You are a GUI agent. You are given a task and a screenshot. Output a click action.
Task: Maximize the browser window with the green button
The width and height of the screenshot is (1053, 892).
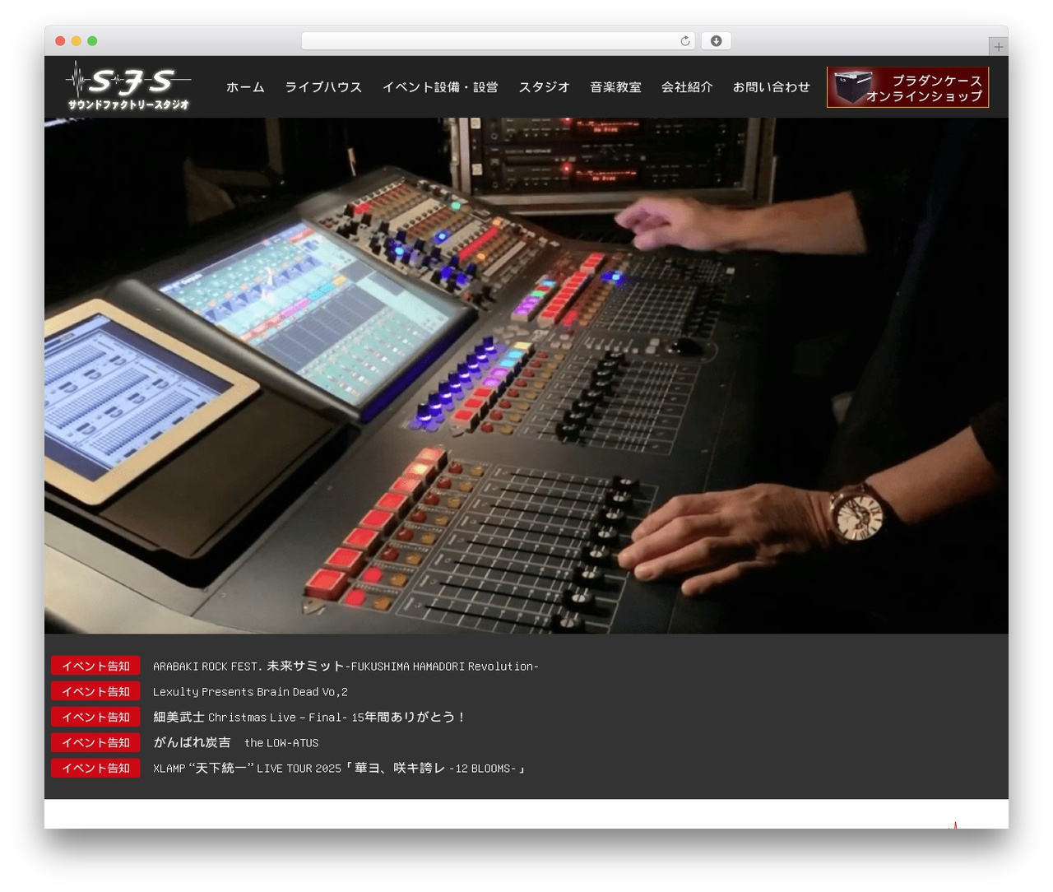[92, 41]
